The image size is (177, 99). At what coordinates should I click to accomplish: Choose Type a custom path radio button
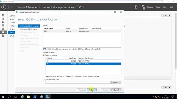44,79
